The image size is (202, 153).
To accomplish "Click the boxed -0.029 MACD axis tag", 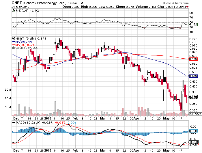I will click(x=193, y=142).
